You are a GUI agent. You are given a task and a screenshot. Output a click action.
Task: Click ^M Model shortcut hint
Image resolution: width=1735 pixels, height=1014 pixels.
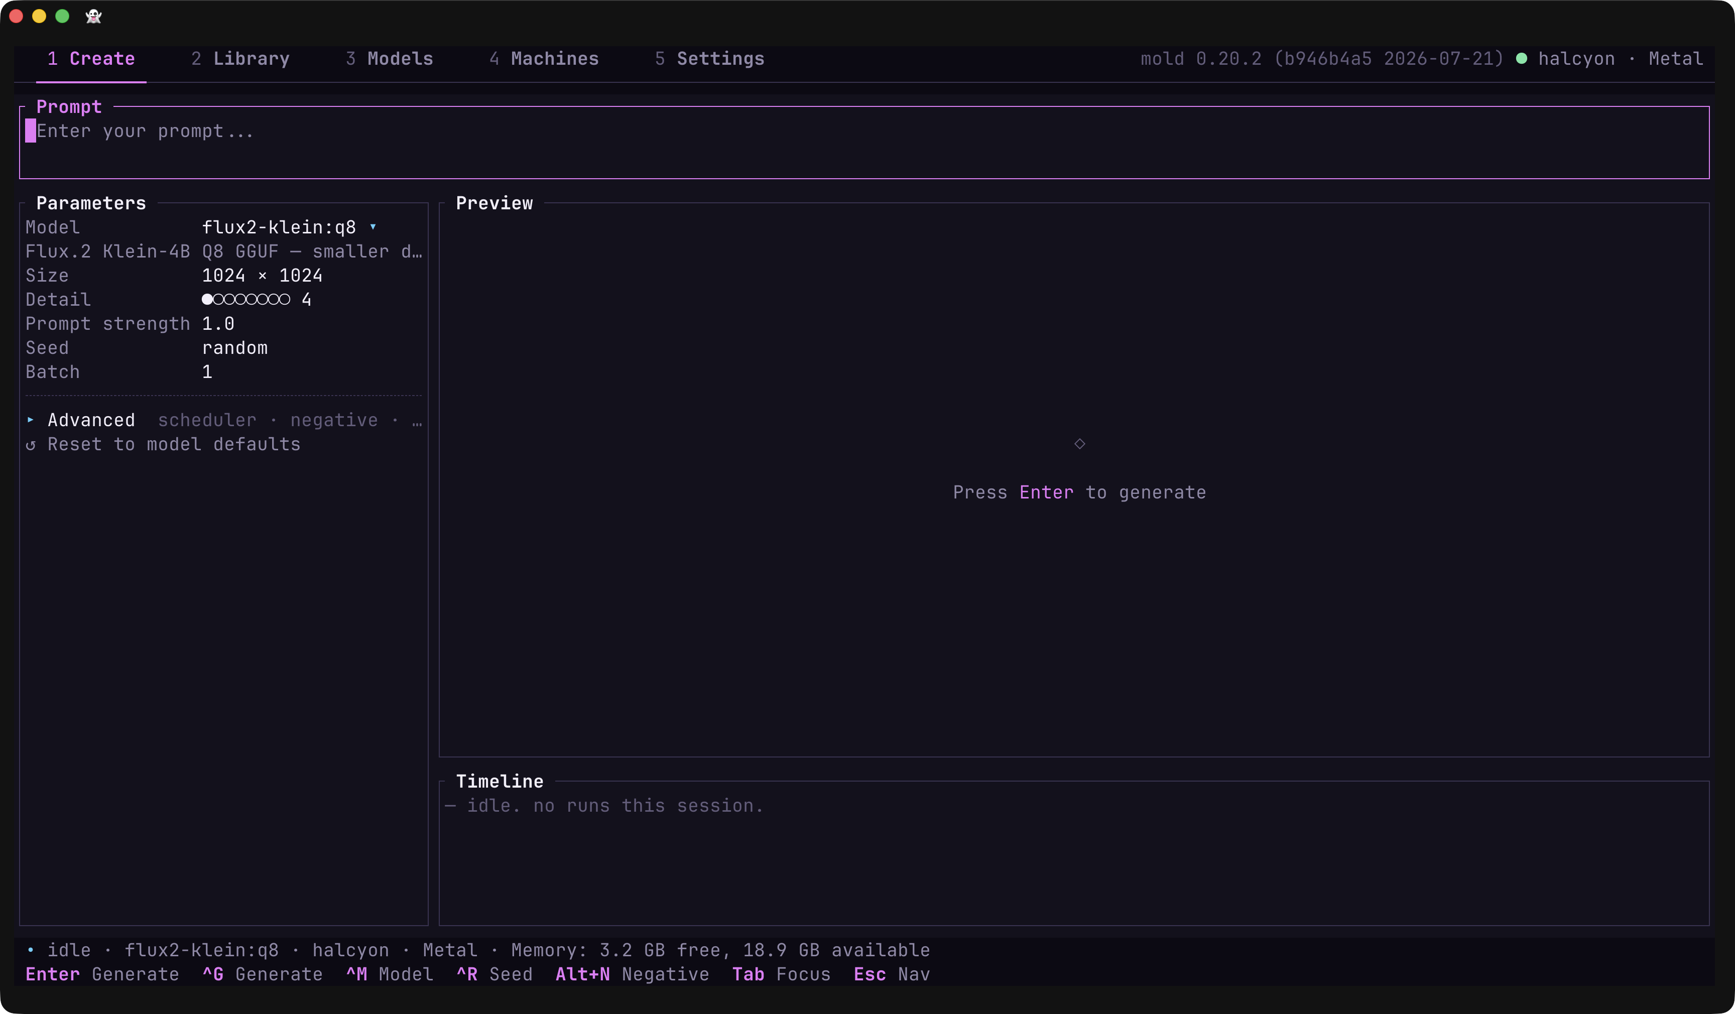pos(390,974)
